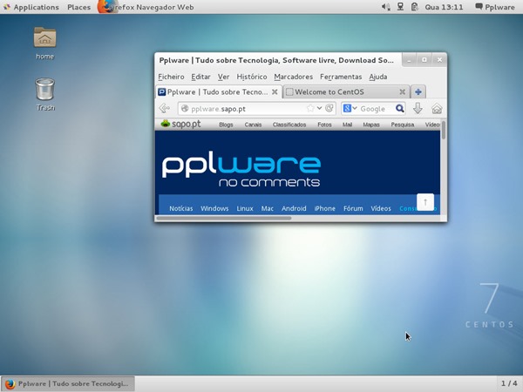
Task: Go back with the back arrow
Action: (165, 108)
